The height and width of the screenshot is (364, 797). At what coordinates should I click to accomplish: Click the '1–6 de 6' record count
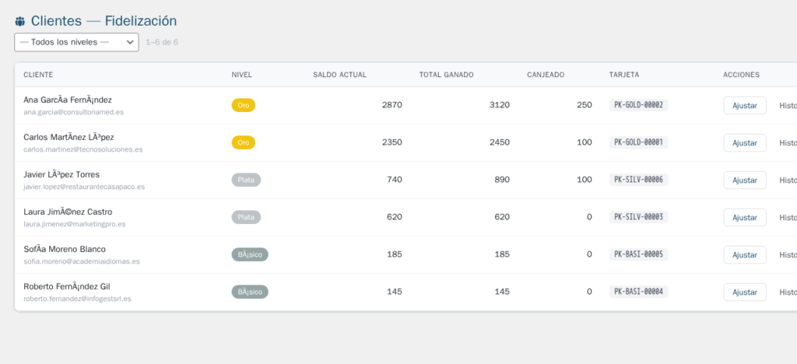(162, 42)
